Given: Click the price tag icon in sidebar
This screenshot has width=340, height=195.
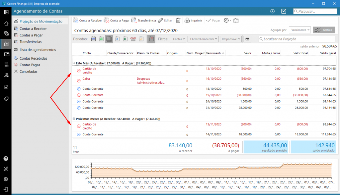Looking at the screenshot, I should pos(6,99).
